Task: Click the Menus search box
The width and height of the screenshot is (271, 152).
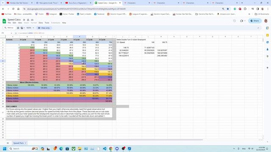Action: coord(9,28)
